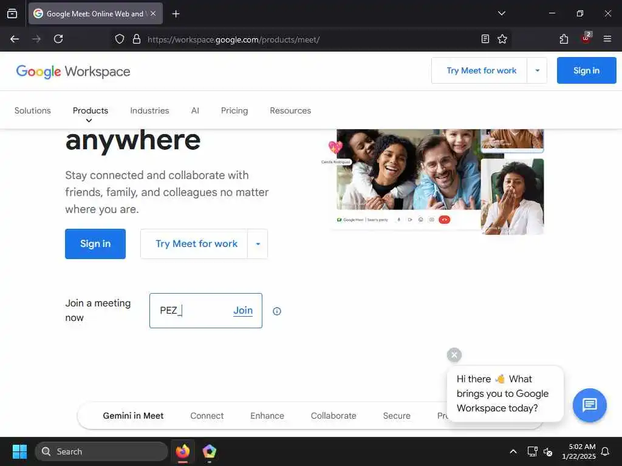
Task: Click the Firefox taskbar icon
Action: 182,451
